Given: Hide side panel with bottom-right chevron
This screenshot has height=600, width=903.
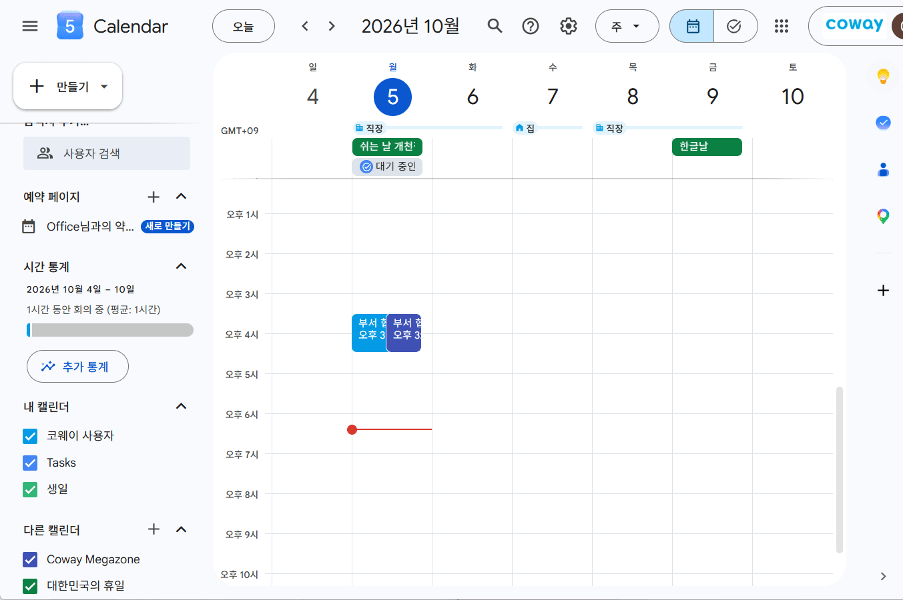Looking at the screenshot, I should [x=883, y=576].
